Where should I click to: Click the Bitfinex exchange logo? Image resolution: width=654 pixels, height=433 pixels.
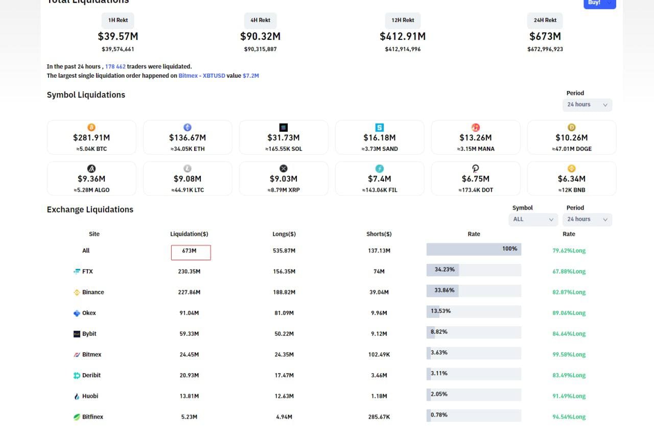77,417
